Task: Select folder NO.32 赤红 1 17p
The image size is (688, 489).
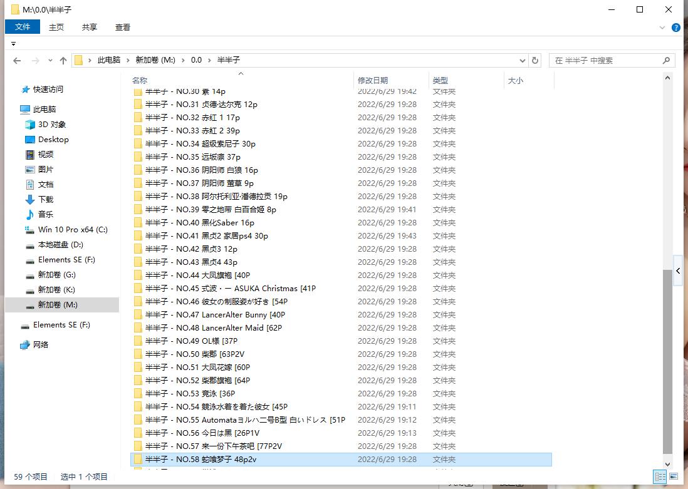Action: coord(341,118)
